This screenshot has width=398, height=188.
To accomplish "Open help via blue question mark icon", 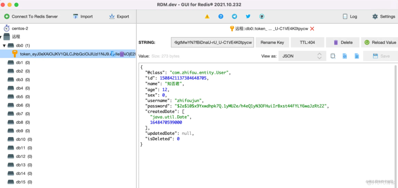I will point(221,16).
